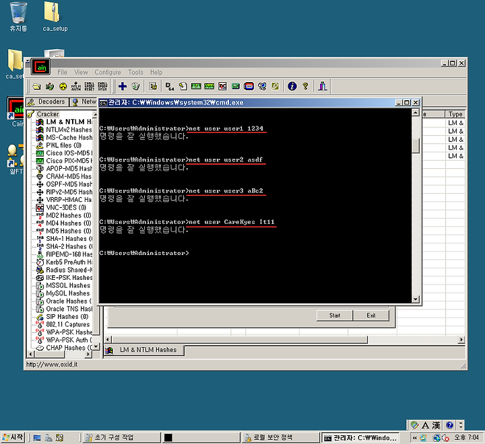Open the Cisco VPN client password decoder icon

[209, 87]
